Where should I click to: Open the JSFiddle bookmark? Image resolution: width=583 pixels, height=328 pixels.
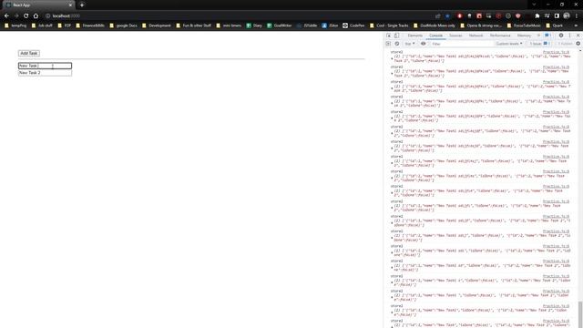(x=307, y=26)
